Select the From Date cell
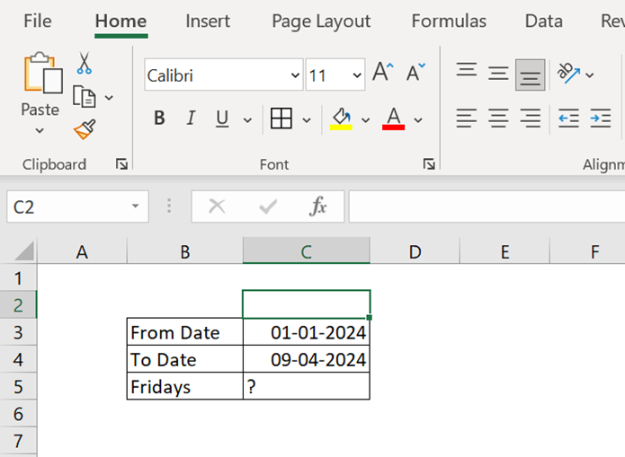This screenshot has width=625, height=457. pyautogui.click(x=185, y=331)
